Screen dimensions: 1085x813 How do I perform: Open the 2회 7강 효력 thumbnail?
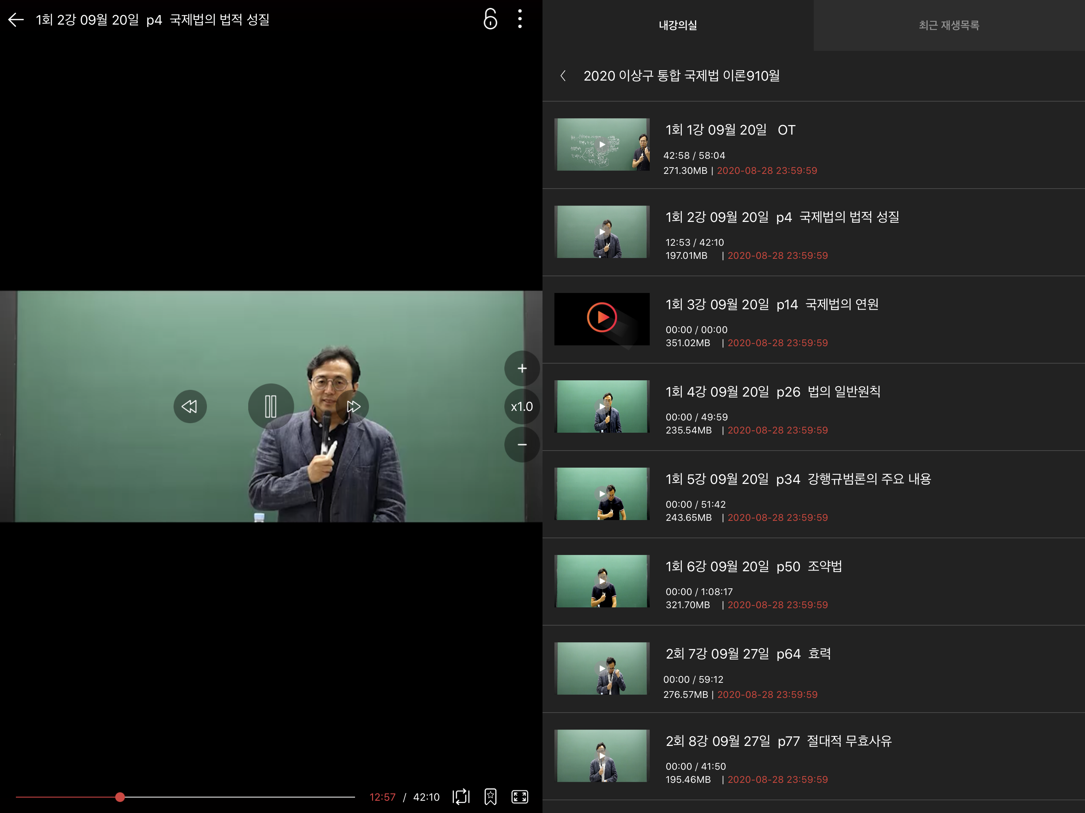coord(602,668)
